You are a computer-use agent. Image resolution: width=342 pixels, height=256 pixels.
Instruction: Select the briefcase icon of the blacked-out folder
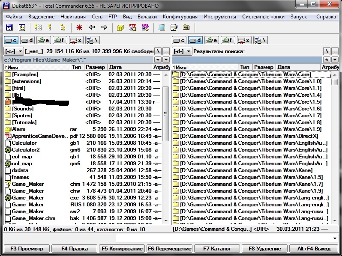[8, 102]
